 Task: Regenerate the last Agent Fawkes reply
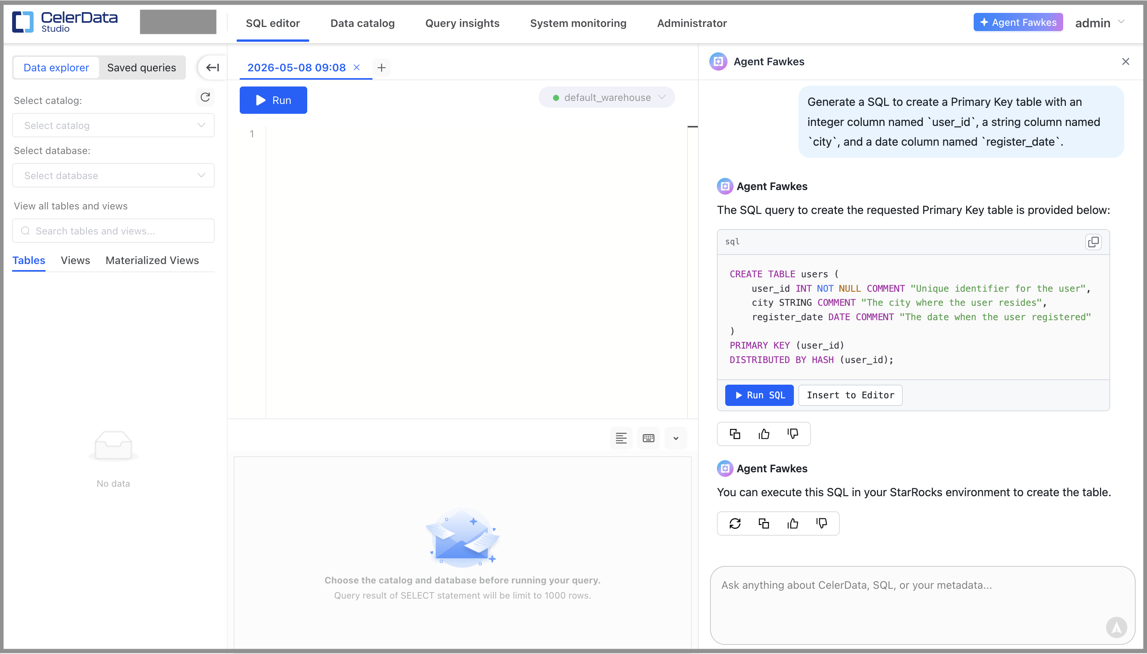click(735, 523)
